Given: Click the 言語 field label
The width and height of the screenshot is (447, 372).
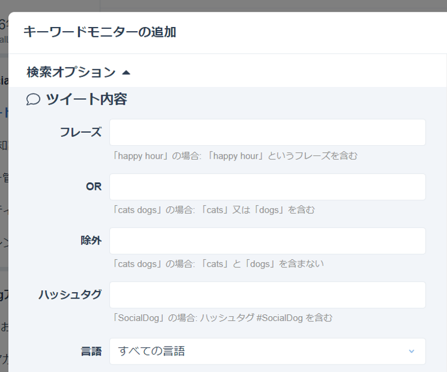Looking at the screenshot, I should click(x=91, y=351).
